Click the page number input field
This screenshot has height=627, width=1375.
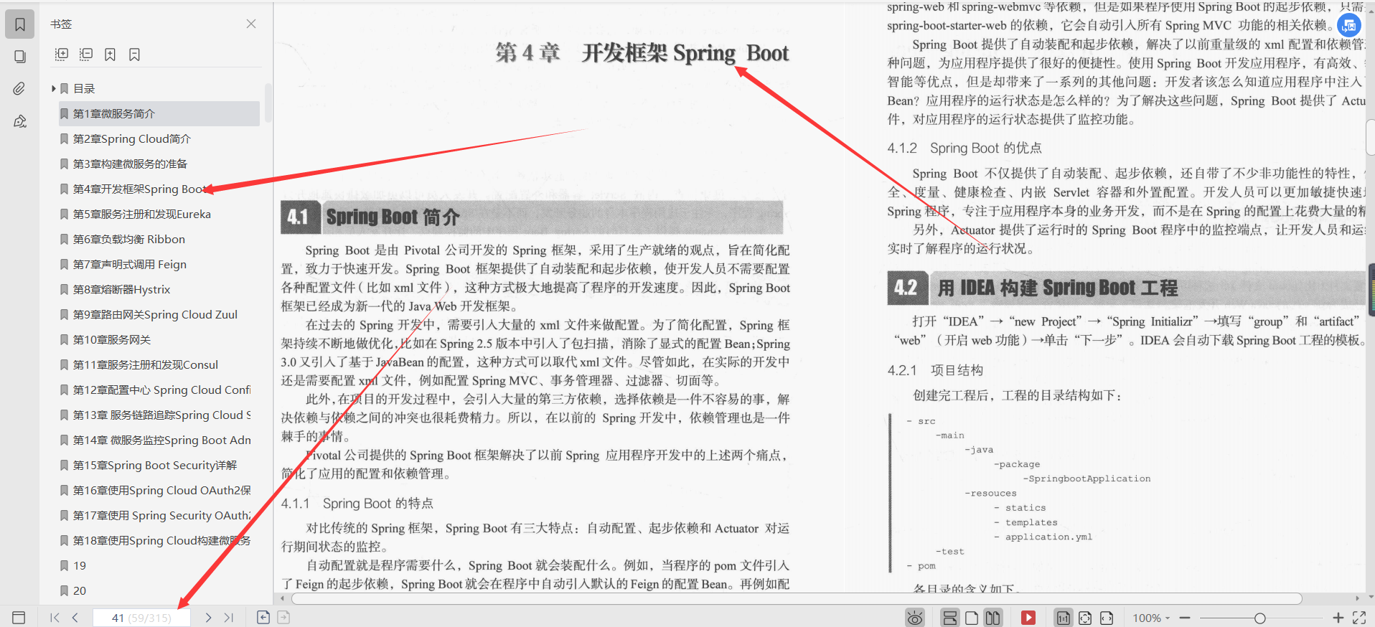point(141,618)
